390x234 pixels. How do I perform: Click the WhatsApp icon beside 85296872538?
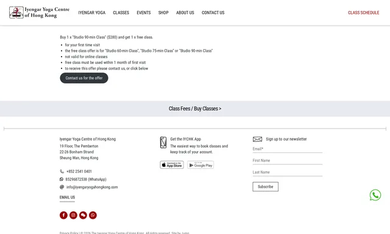[62, 179]
